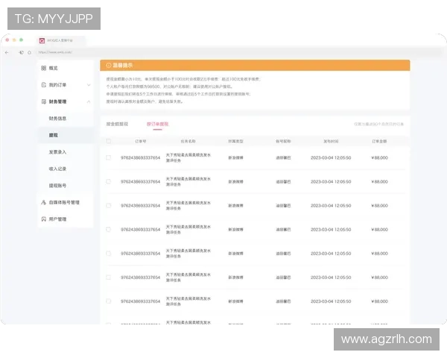Click order number 9762438693337654 in first row
Image resolution: width=447 pixels, height=358 pixels.
[141, 158]
